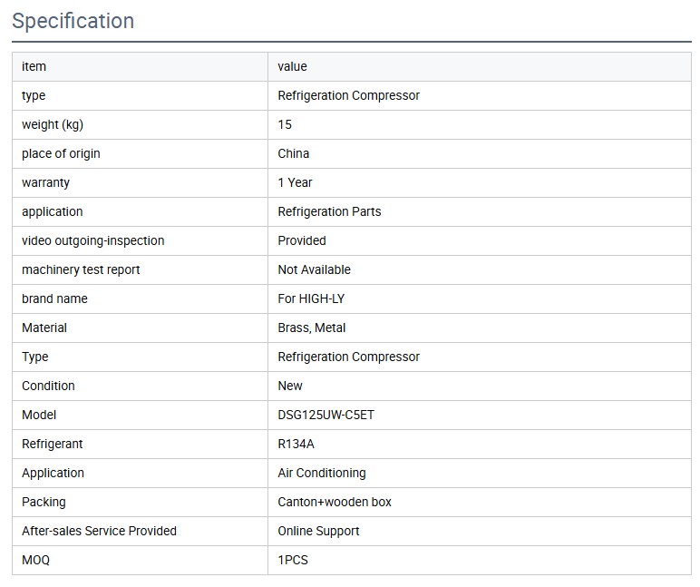The width and height of the screenshot is (700, 587).
Task: Click the Canton+wooden box packing value
Action: (x=334, y=502)
